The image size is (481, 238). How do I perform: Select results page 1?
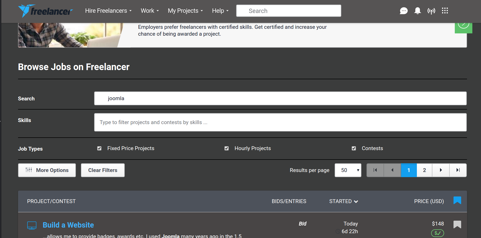pyautogui.click(x=409, y=170)
